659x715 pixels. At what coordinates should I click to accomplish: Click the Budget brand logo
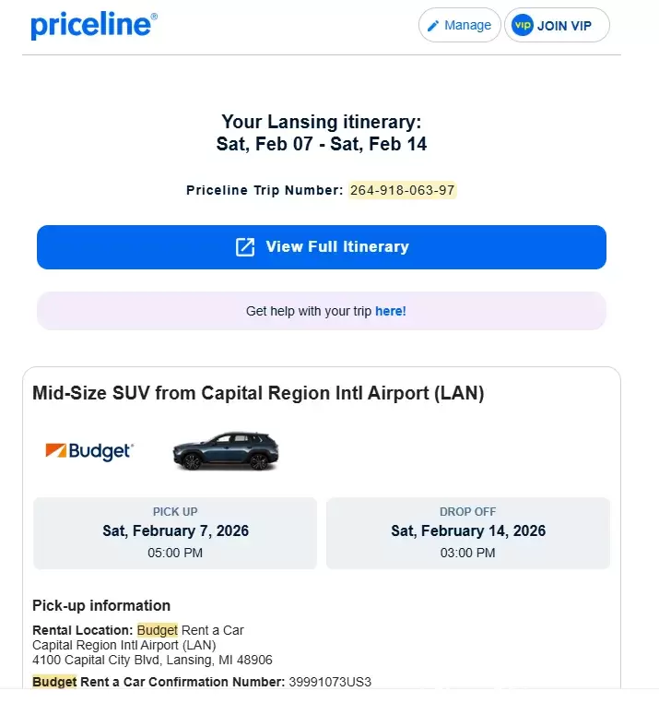pyautogui.click(x=89, y=451)
